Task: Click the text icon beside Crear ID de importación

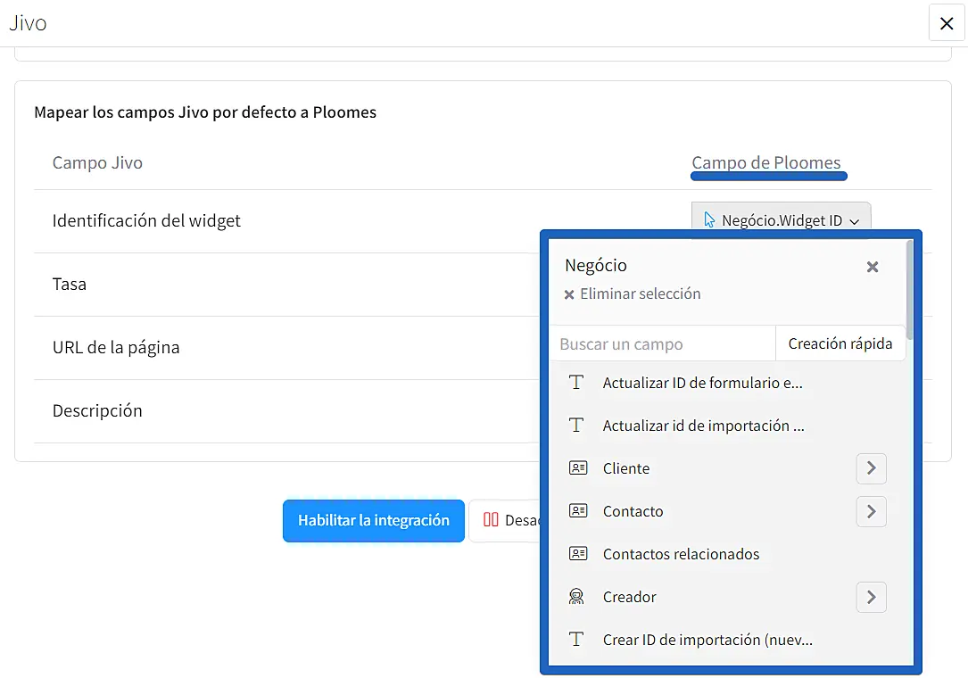Action: [x=577, y=640]
